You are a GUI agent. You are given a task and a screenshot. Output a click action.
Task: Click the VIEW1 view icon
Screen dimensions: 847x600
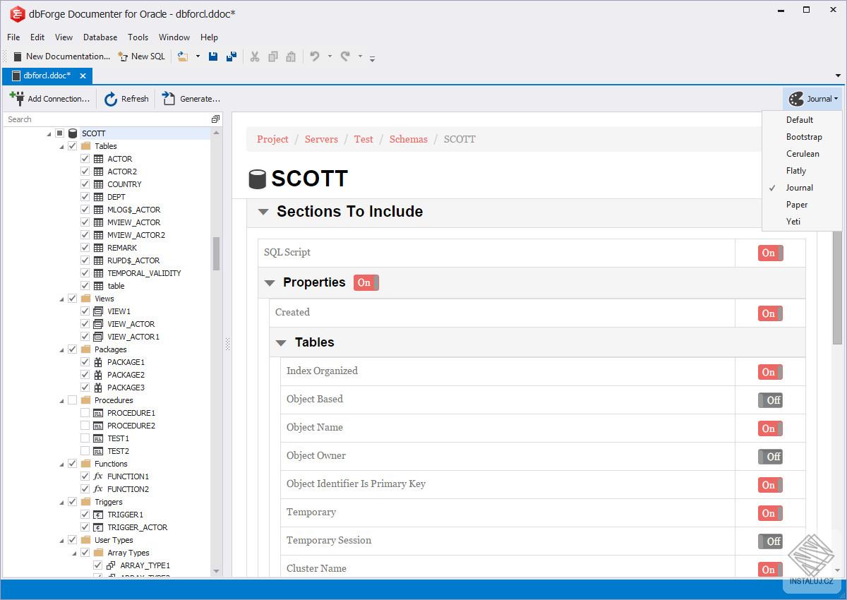tap(99, 311)
